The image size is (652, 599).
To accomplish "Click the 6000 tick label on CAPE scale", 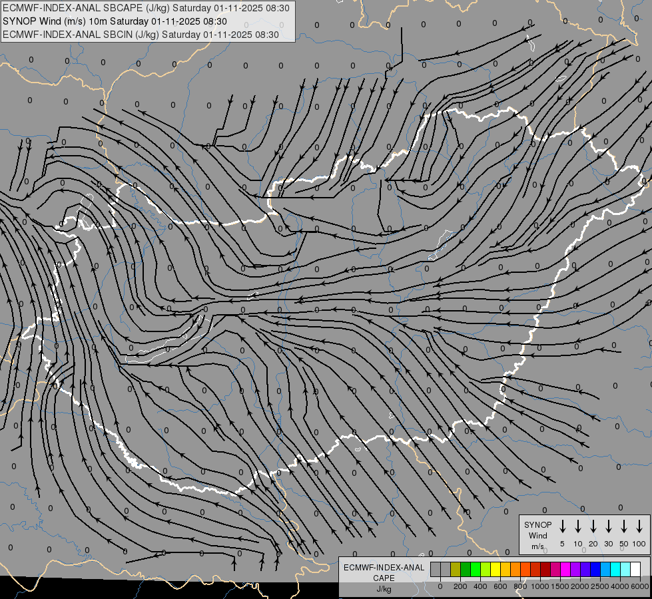I will [x=640, y=586].
